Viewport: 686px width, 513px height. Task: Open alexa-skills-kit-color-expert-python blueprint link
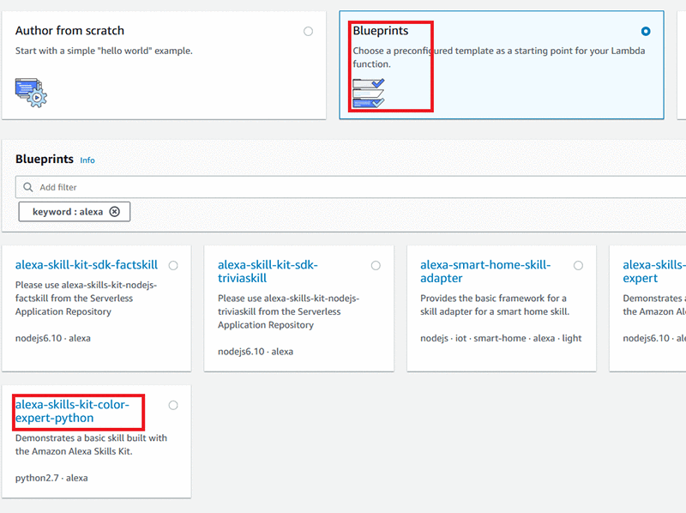click(72, 412)
